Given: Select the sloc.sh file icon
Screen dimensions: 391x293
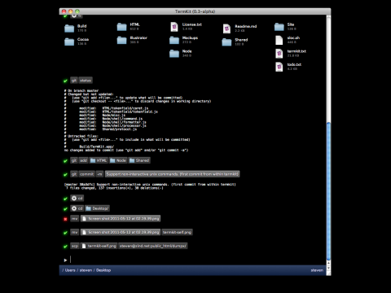Looking at the screenshot, I should [x=279, y=40].
